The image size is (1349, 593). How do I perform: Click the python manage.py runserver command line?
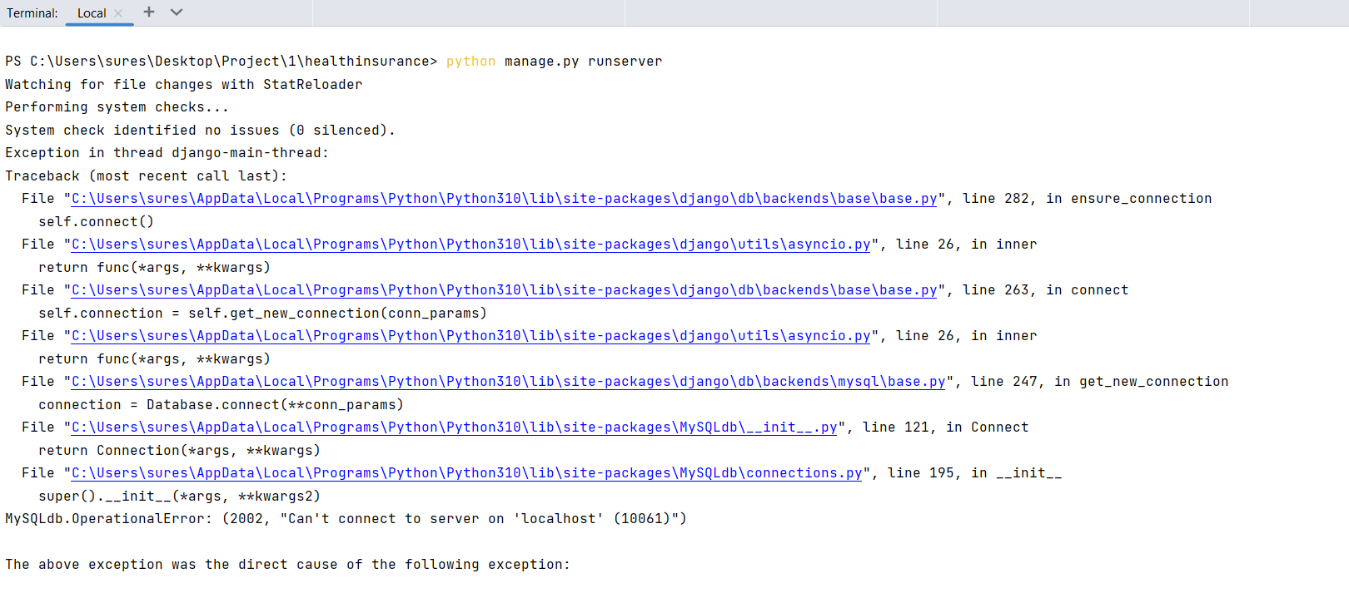click(x=554, y=62)
